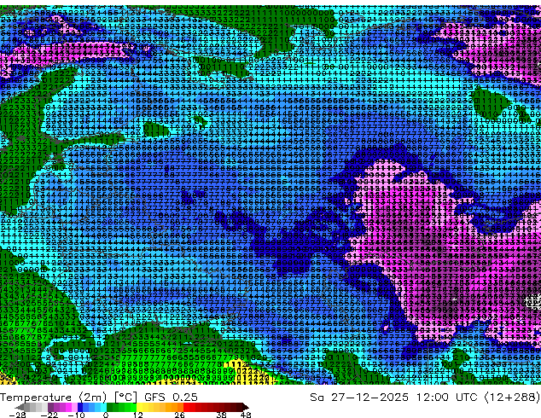Click the '12' legend value
This screenshot has height=418, width=541.
click(x=138, y=415)
